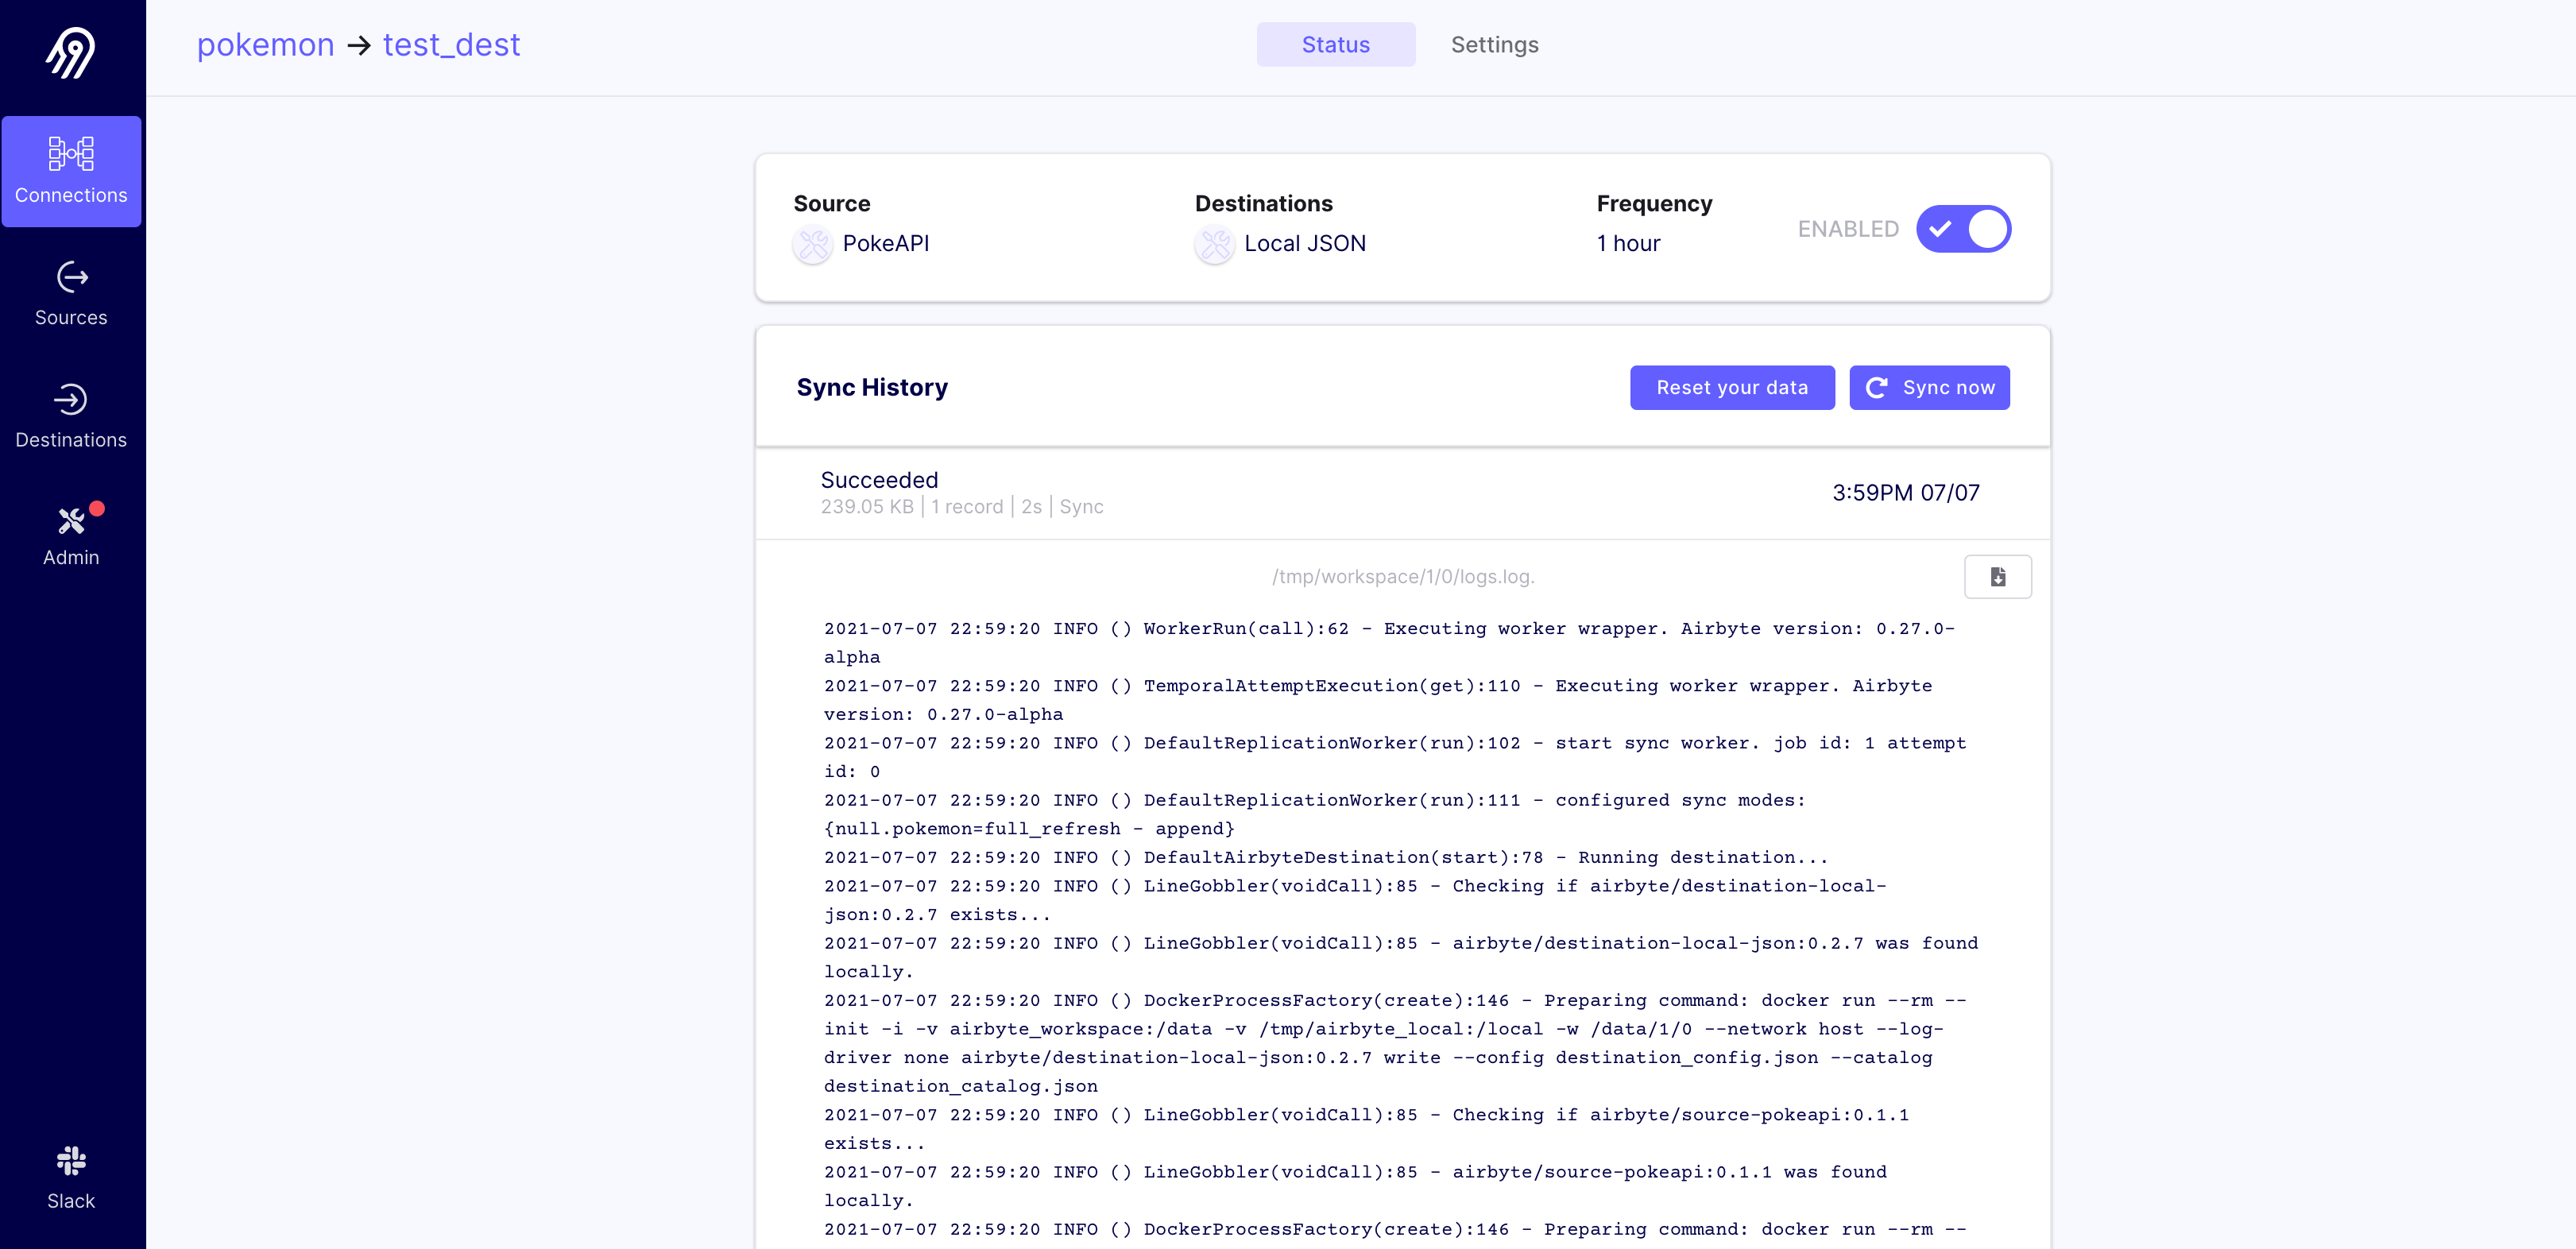Viewport: 2576px width, 1249px height.
Task: Click the log line 'start sync worker. job id: 1'
Action: [1395, 757]
